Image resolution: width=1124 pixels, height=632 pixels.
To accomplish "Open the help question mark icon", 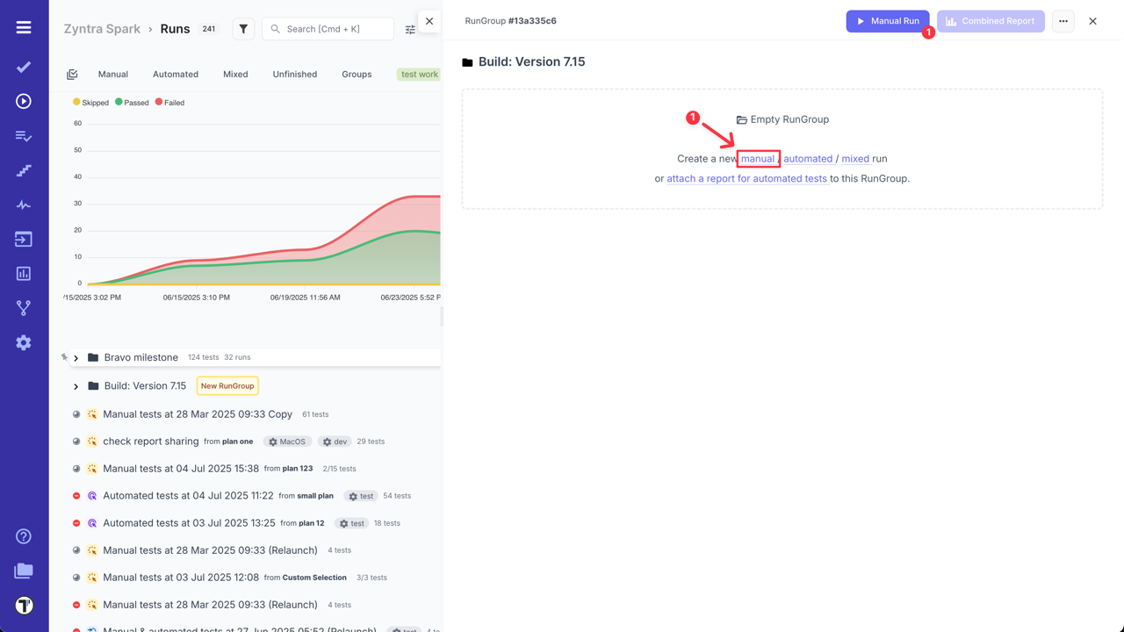I will click(24, 536).
